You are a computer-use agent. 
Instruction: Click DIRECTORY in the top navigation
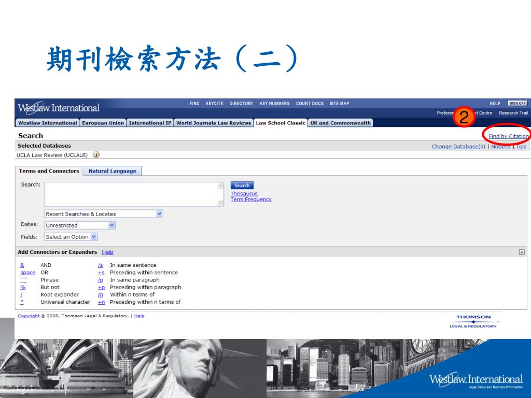(241, 103)
